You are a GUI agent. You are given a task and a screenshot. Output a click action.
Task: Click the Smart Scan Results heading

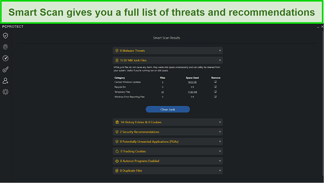166,38
